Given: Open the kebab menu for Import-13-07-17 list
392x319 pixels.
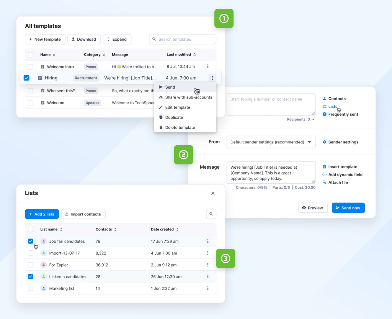Looking at the screenshot, I should tap(208, 253).
